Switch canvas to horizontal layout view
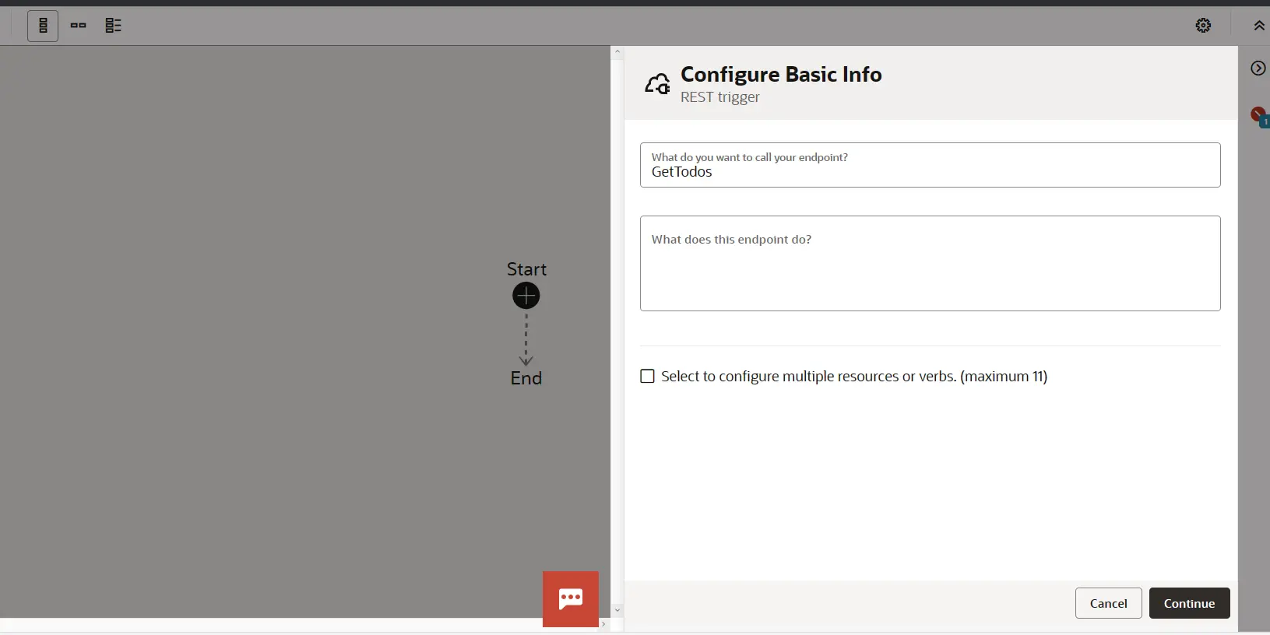 (x=78, y=26)
